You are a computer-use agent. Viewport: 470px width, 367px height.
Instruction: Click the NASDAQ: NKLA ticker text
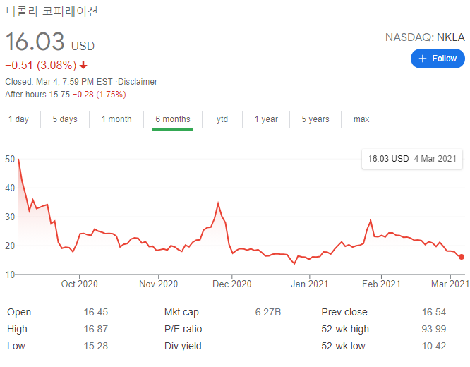pos(425,37)
